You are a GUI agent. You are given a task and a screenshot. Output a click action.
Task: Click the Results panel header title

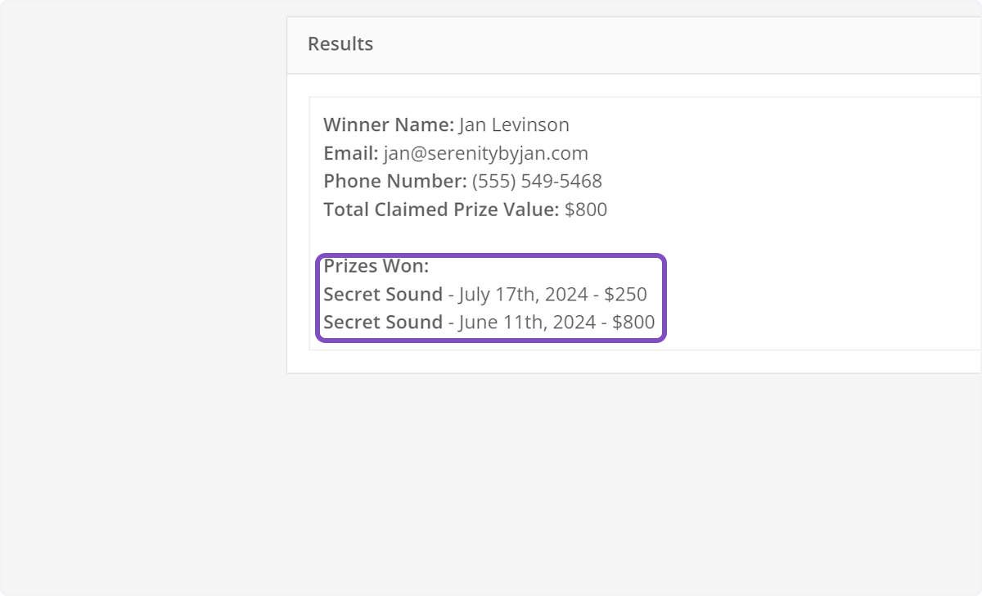point(340,44)
